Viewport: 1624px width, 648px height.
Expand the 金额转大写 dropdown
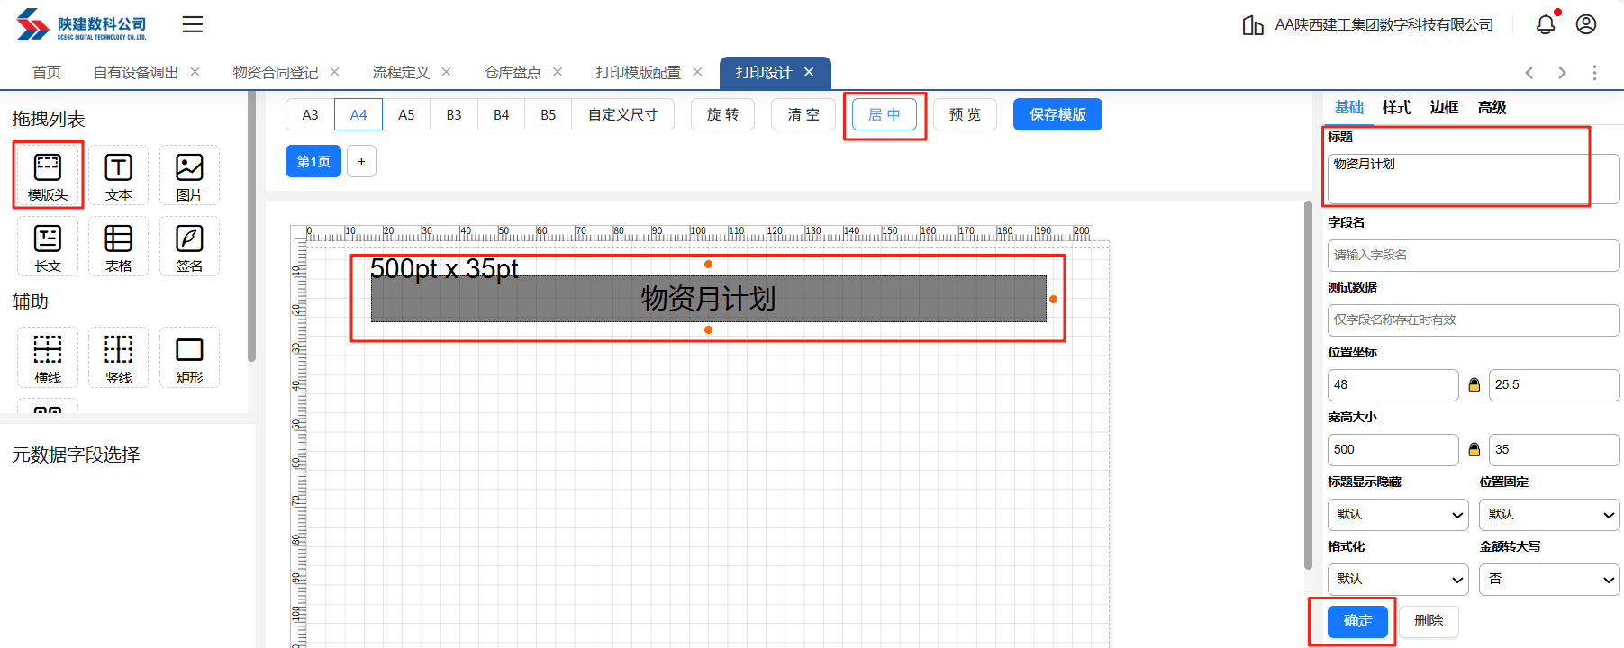1549,580
